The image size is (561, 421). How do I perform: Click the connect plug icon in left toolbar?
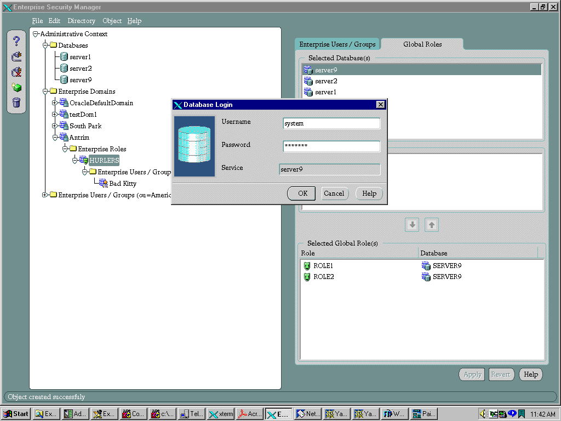tap(16, 56)
